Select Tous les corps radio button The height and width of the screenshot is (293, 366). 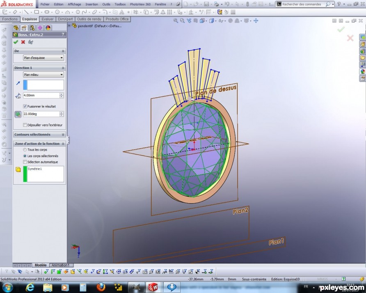click(x=25, y=150)
